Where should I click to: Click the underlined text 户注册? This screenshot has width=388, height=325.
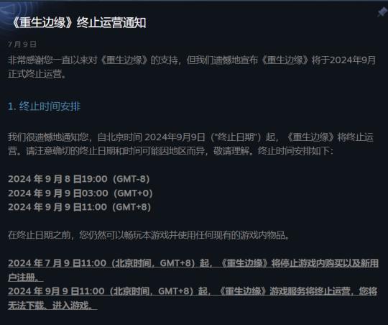point(25,278)
